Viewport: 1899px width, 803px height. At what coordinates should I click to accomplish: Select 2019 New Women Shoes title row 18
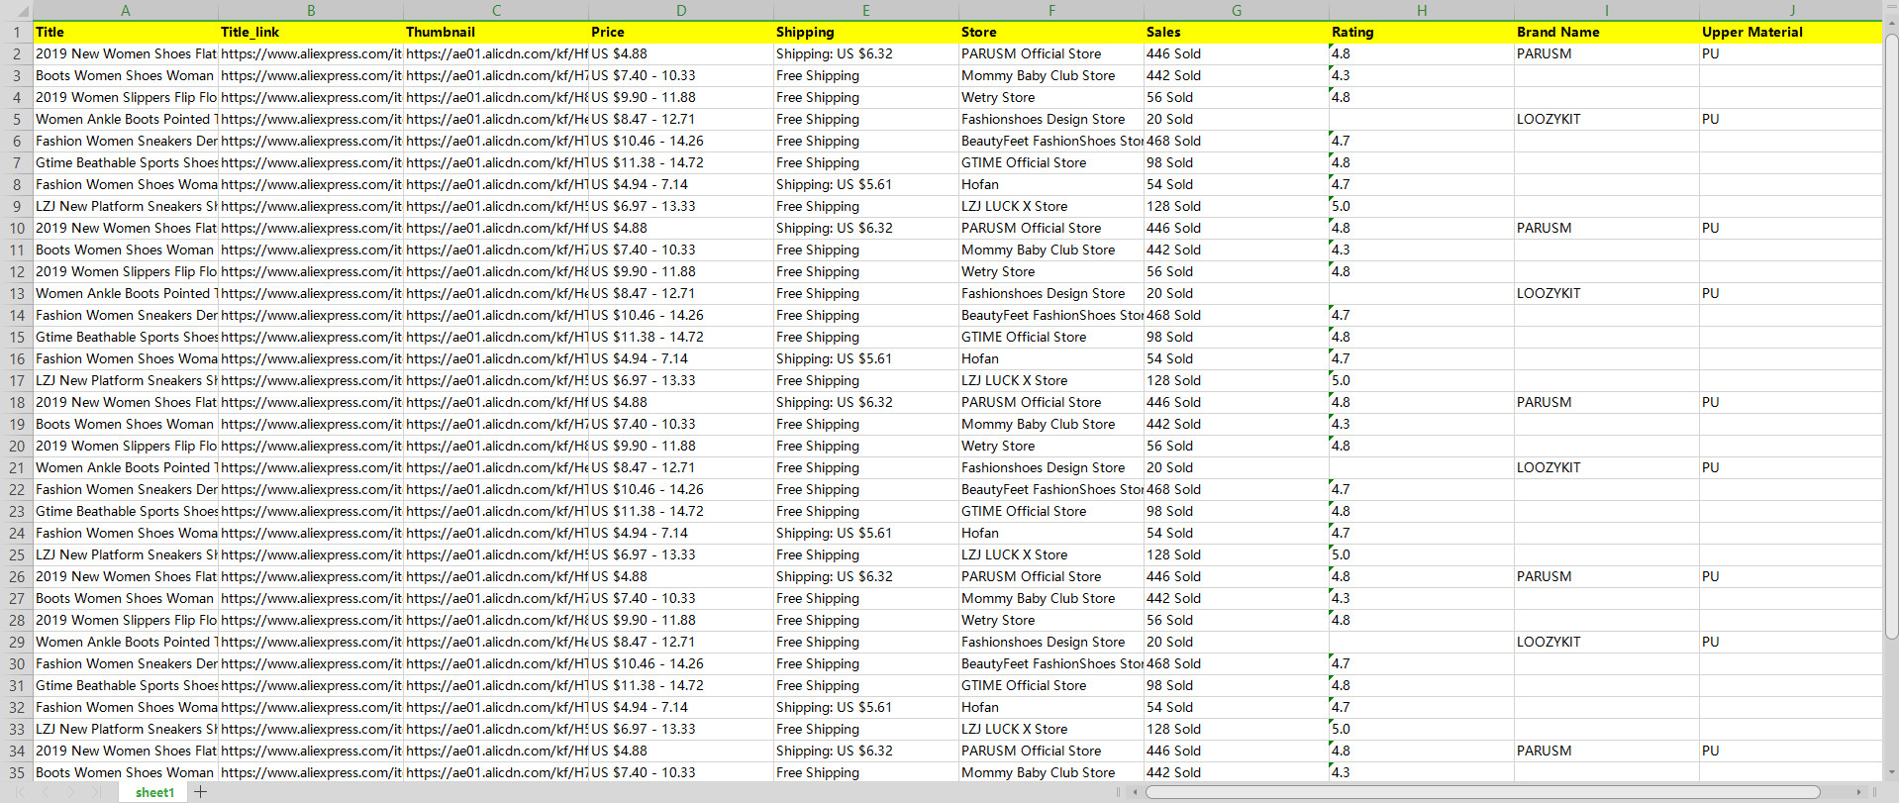pos(126,402)
